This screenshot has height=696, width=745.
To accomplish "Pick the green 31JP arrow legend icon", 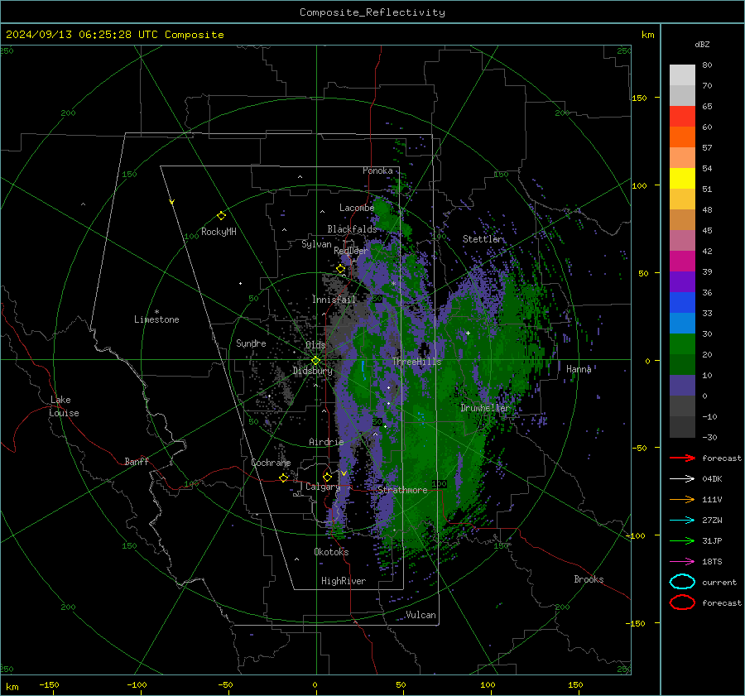I will point(682,540).
